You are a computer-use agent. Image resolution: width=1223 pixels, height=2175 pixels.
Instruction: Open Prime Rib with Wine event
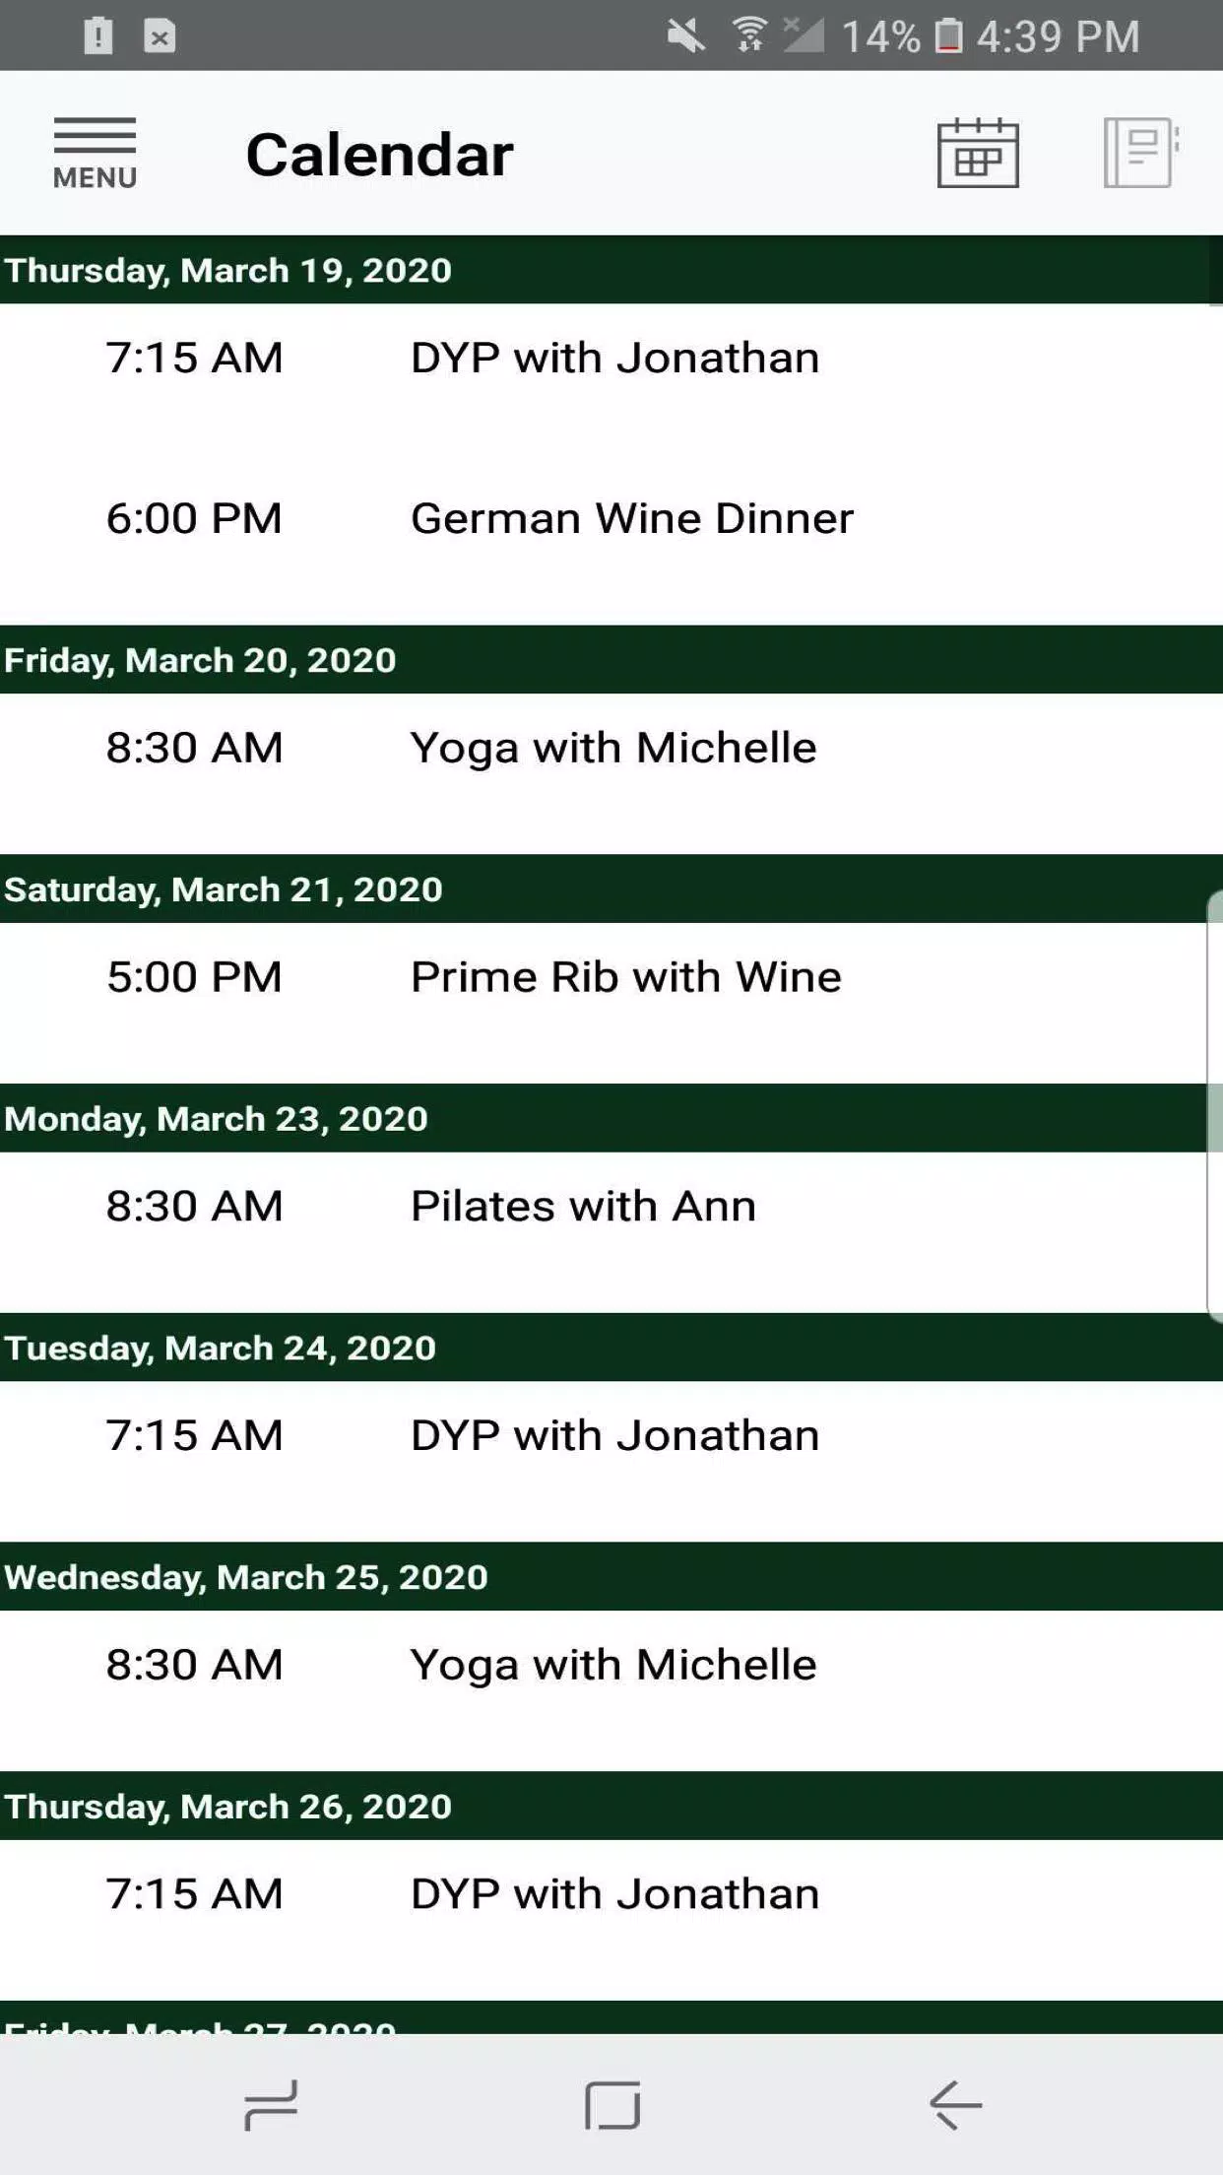pos(611,977)
